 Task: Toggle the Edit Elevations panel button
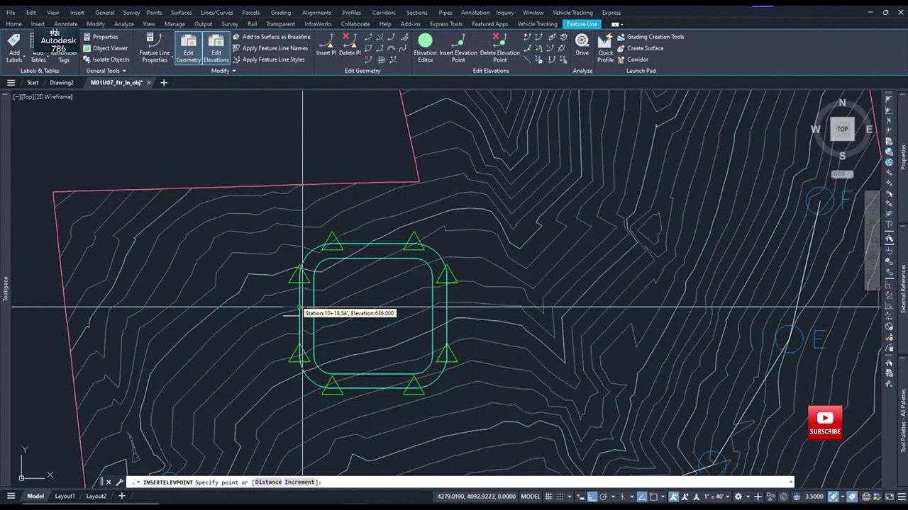click(216, 48)
